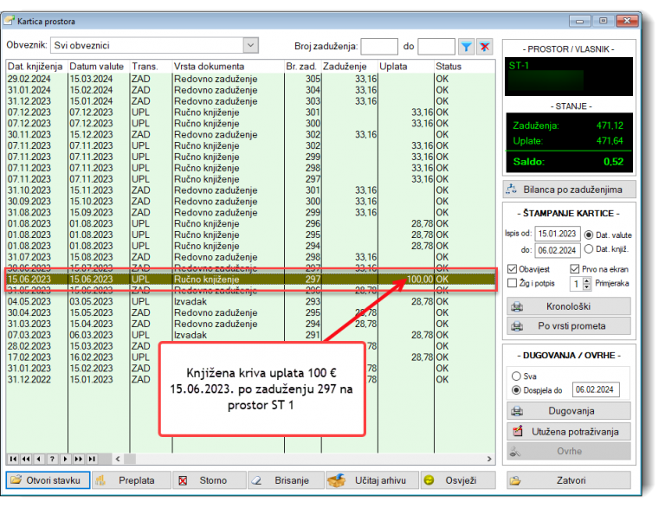Select Dat. knjiž. radio option
The image size is (665, 508).
(x=589, y=249)
